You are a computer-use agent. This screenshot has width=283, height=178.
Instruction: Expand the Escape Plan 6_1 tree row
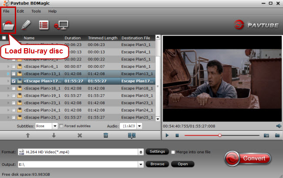pos(8,66)
